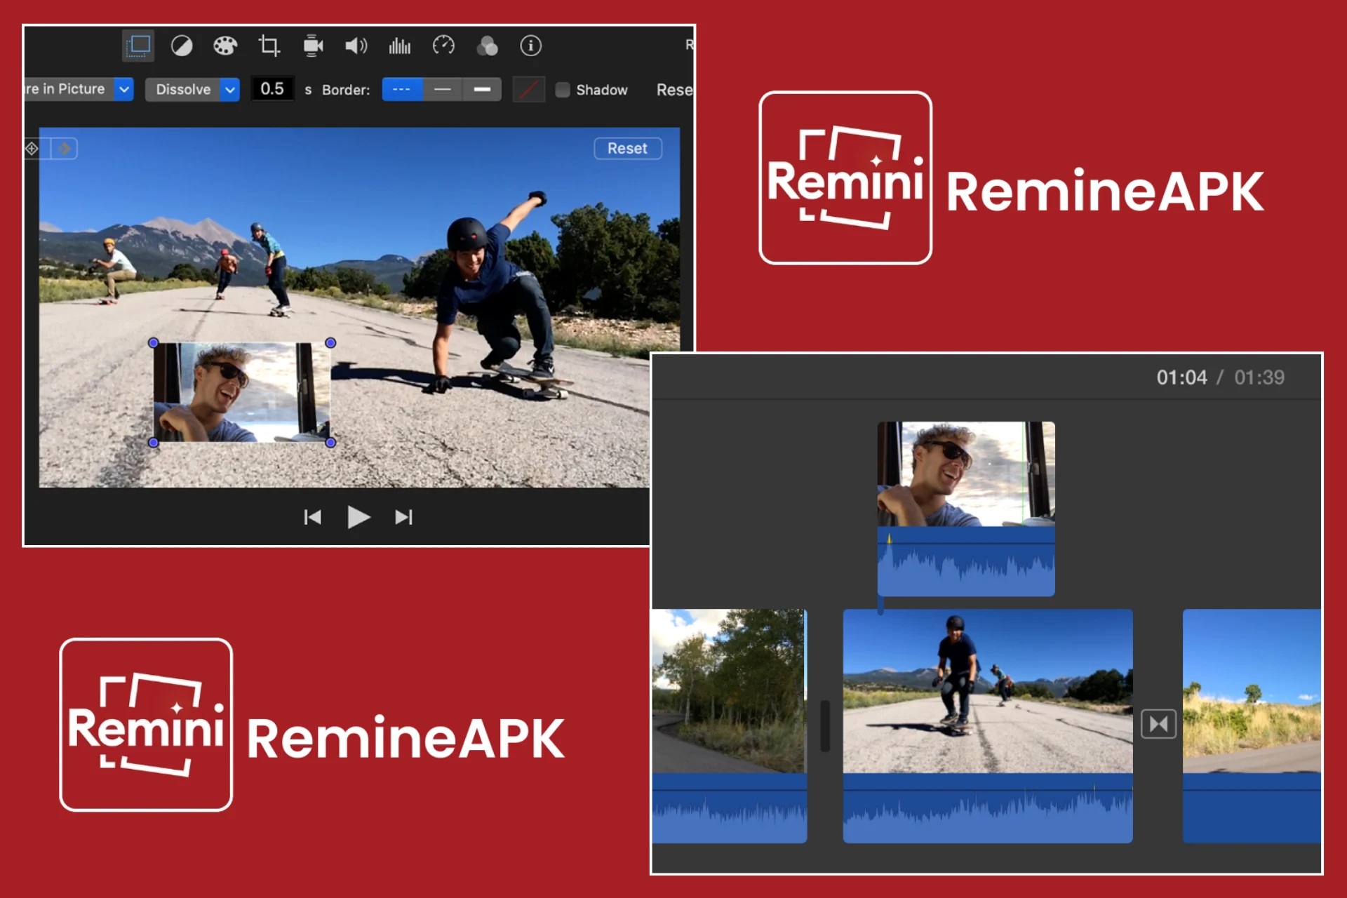Pick the border color swatch
This screenshot has width=1347, height=898.
[528, 89]
